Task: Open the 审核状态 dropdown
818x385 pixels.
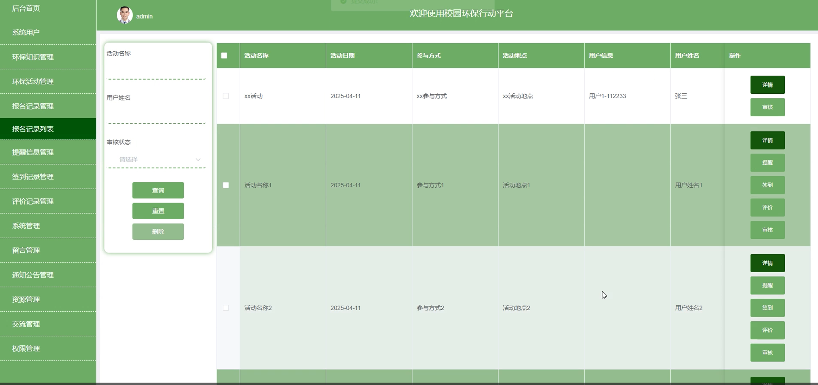Action: coord(156,159)
